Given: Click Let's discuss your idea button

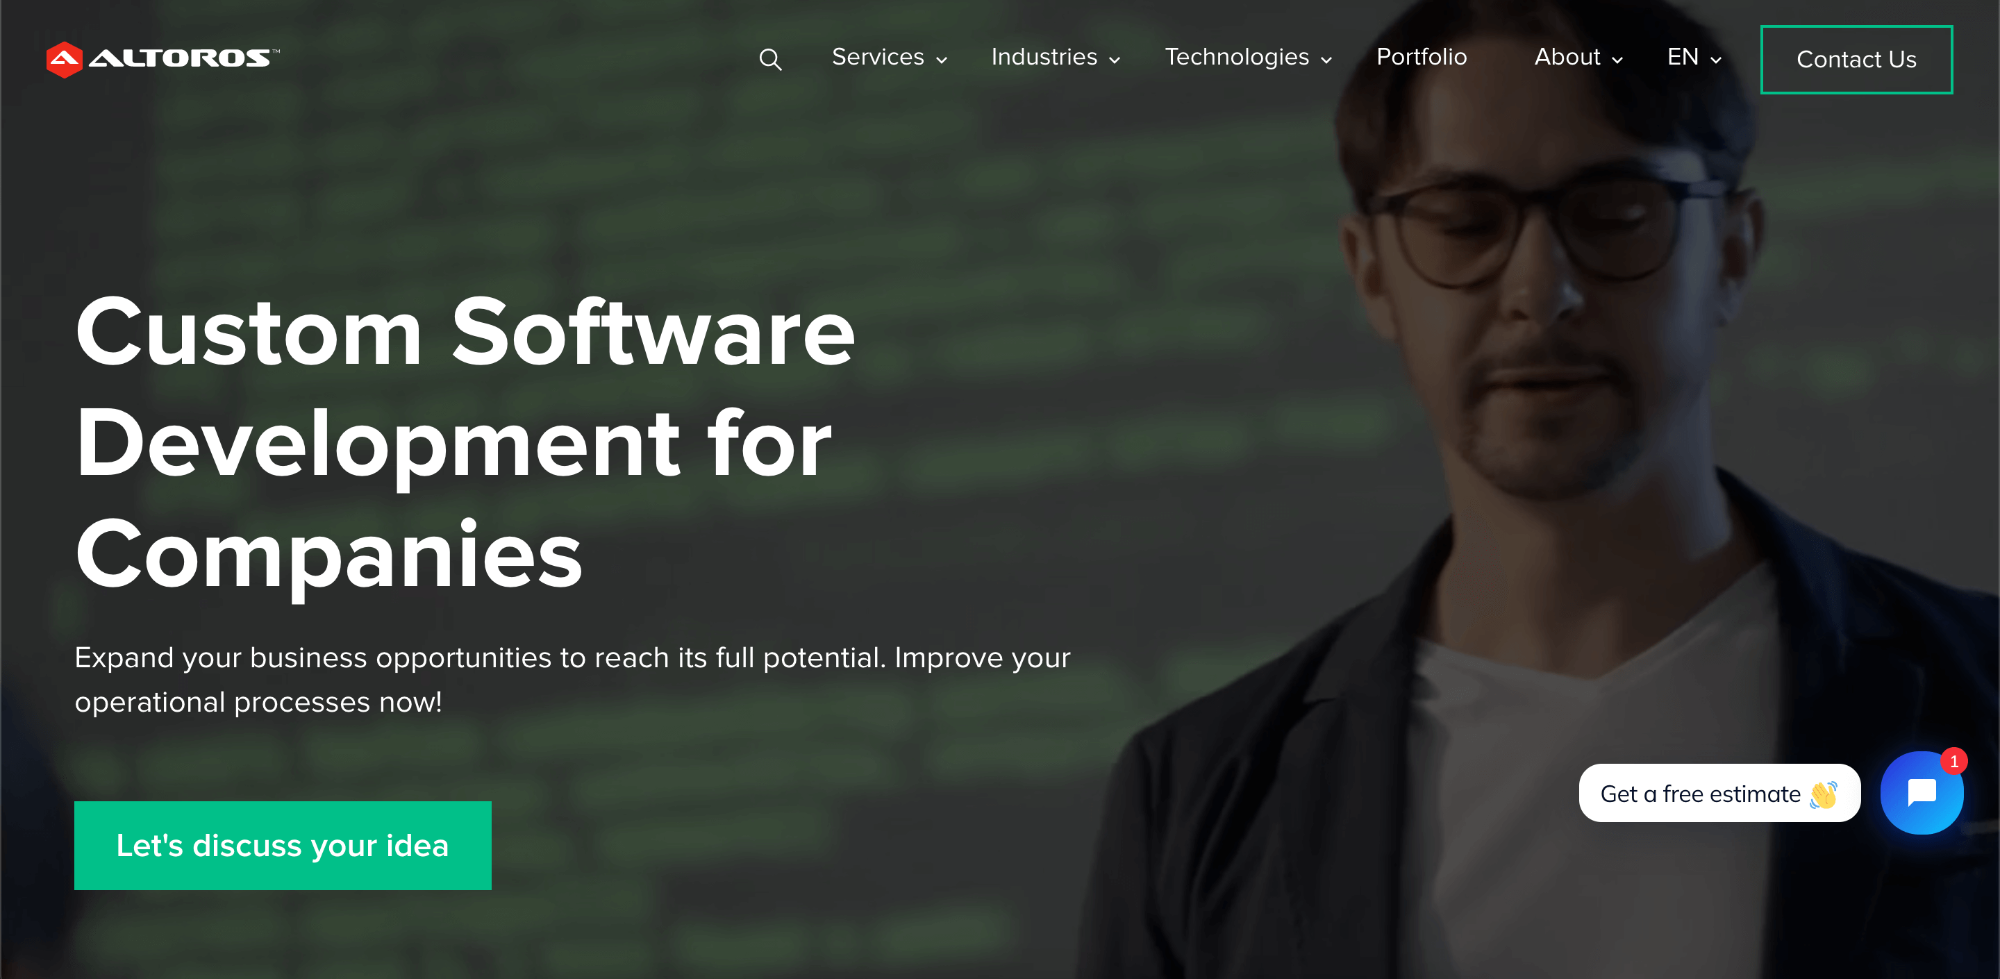Looking at the screenshot, I should tap(283, 846).
